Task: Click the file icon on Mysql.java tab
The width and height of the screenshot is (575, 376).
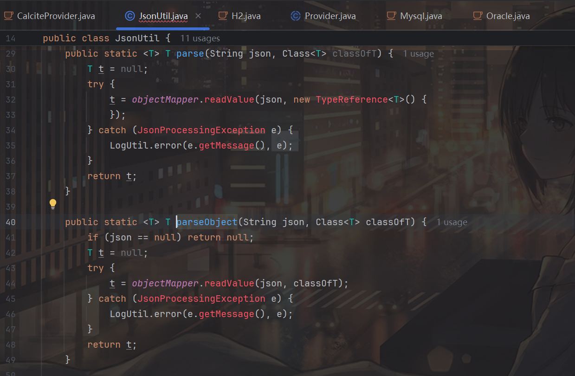Action: [391, 16]
